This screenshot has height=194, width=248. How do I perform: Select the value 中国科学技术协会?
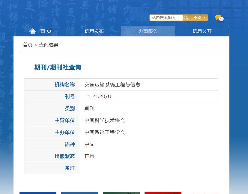[105, 120]
